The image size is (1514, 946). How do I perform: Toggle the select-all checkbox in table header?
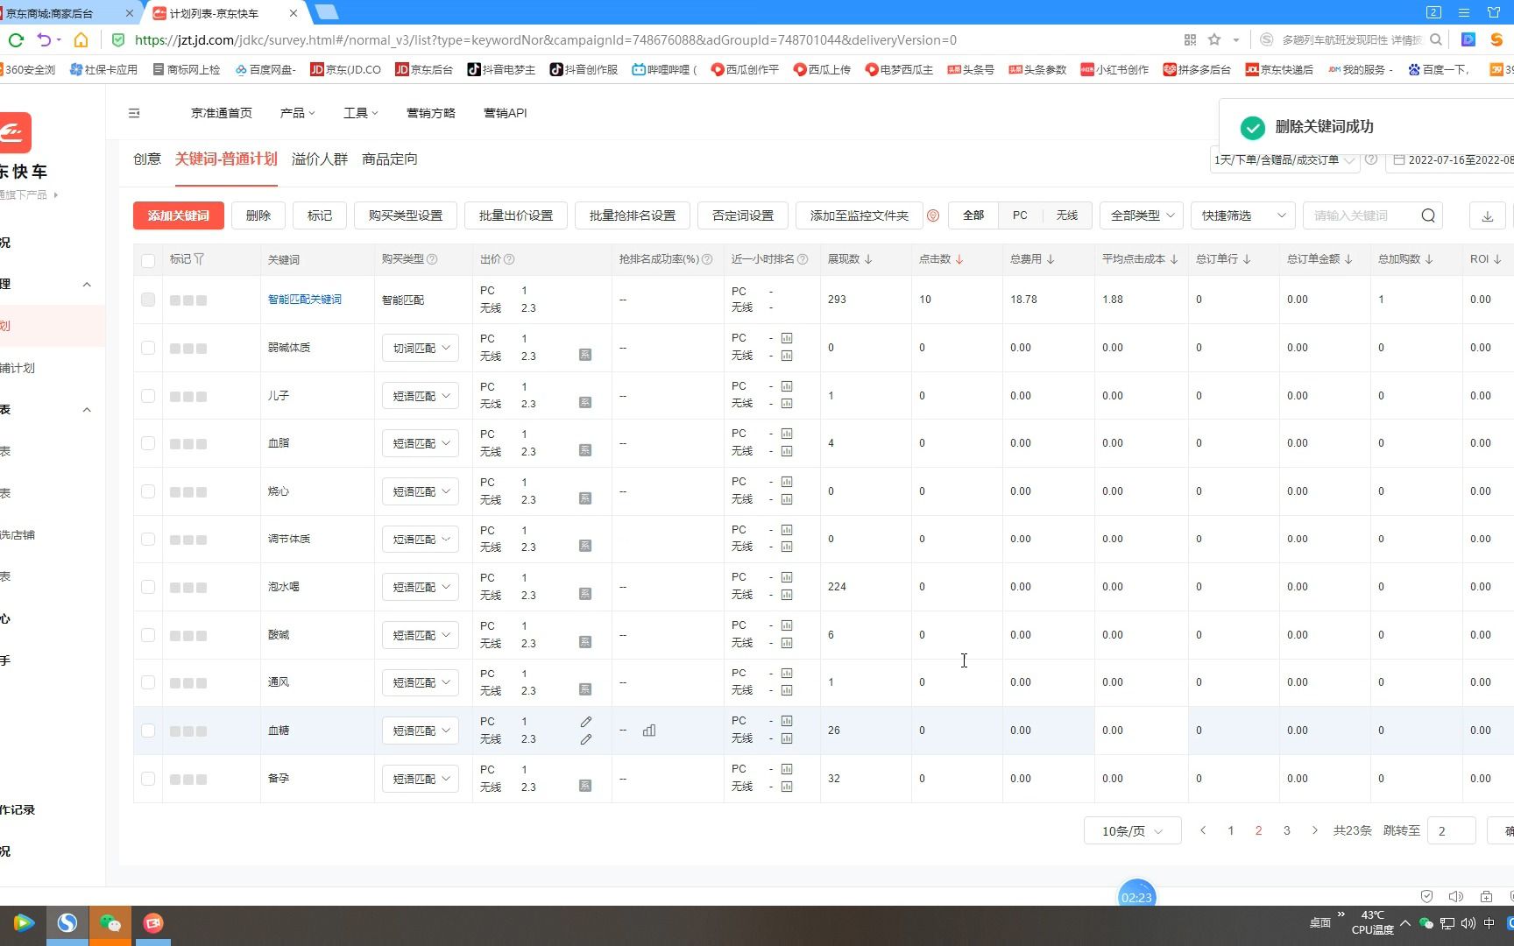click(148, 260)
